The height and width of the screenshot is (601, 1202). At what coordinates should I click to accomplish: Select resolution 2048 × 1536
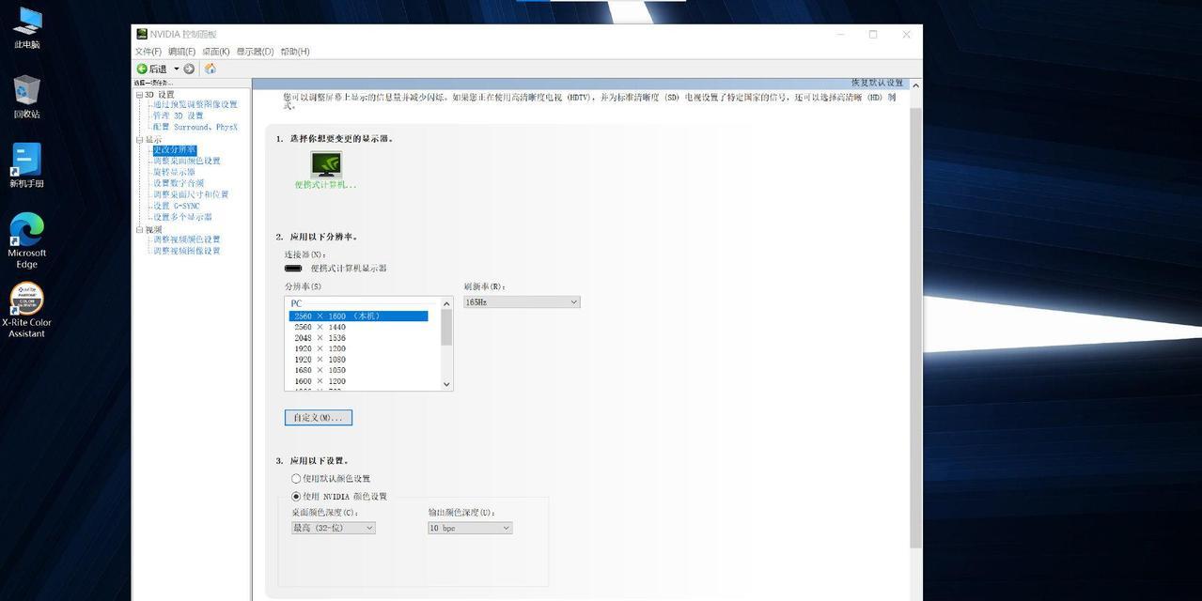click(x=320, y=338)
